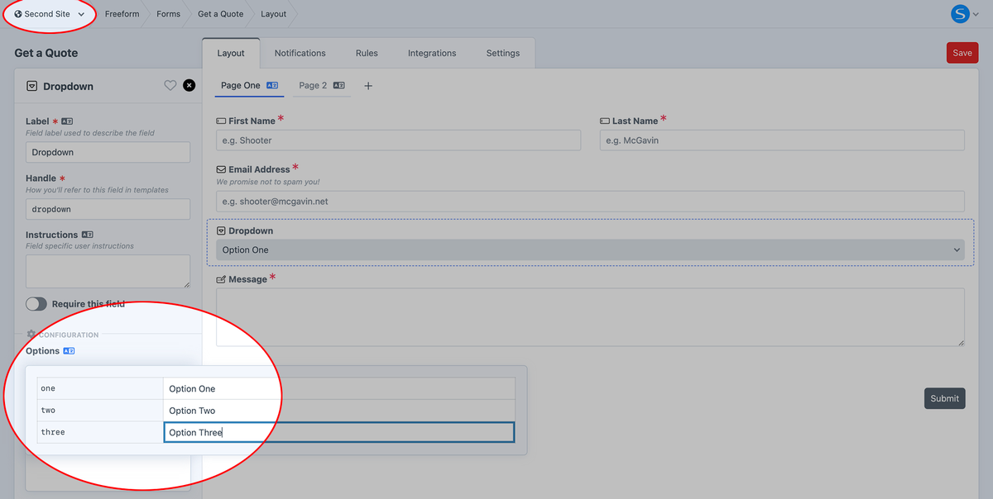Click the Instructions textarea
This screenshot has width=993, height=499.
[x=108, y=271]
